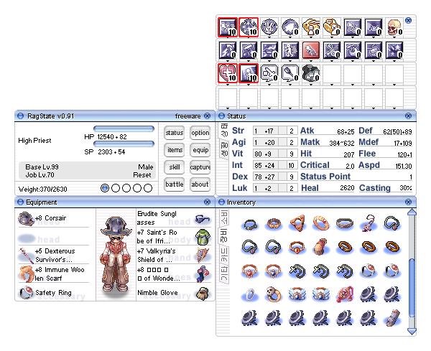Click the skill button
431x351 pixels.
(x=175, y=167)
